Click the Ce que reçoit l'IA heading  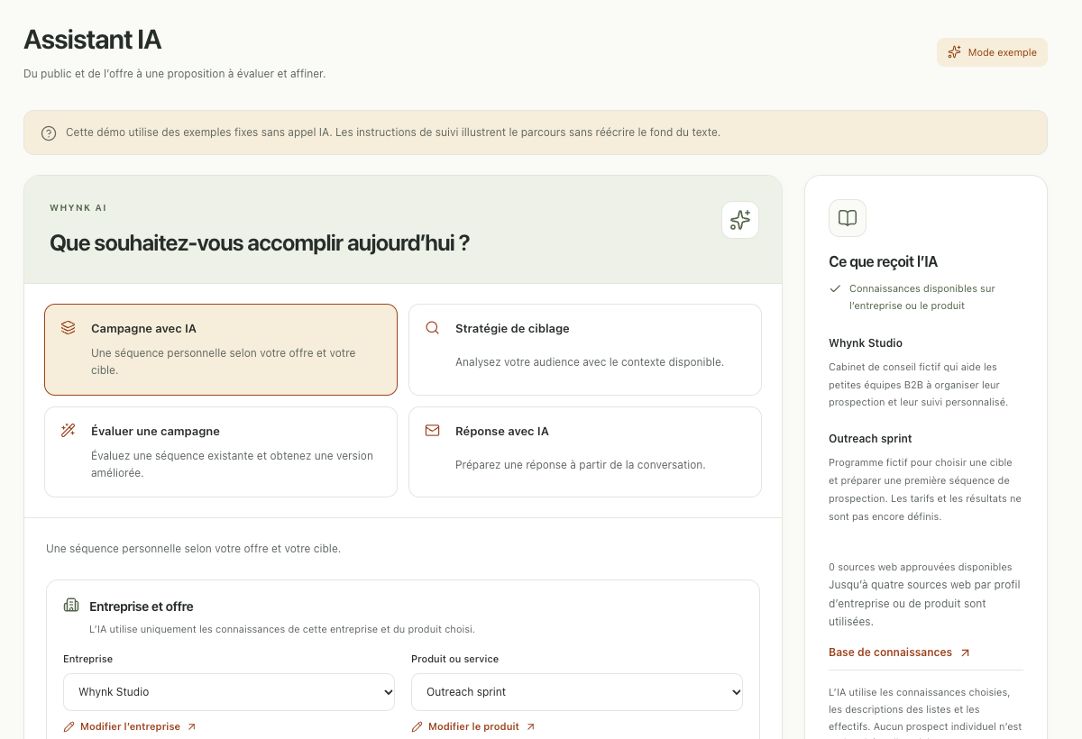point(884,262)
